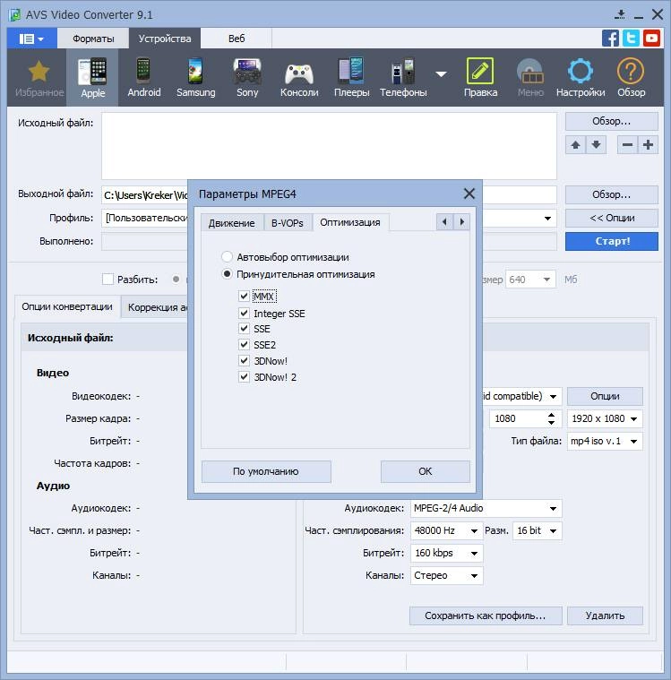Close the Параметры MPEG4 dialog
Image resolution: width=671 pixels, height=680 pixels.
[x=469, y=194]
